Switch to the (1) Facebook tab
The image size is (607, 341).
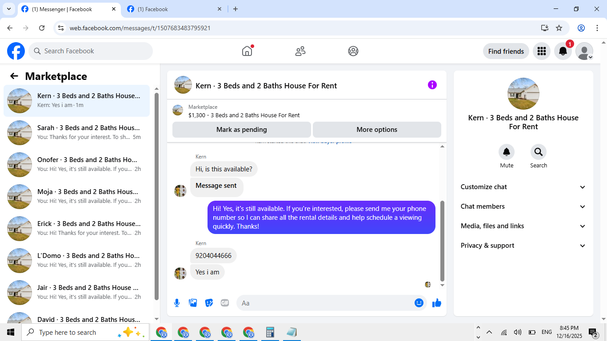(175, 9)
